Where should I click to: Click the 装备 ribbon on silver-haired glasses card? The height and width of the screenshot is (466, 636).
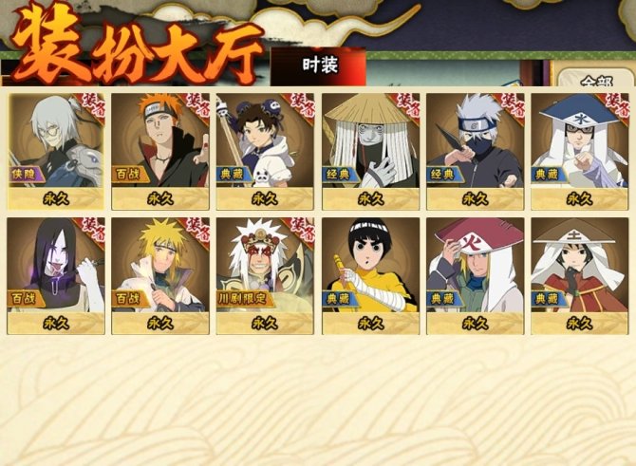click(x=93, y=107)
